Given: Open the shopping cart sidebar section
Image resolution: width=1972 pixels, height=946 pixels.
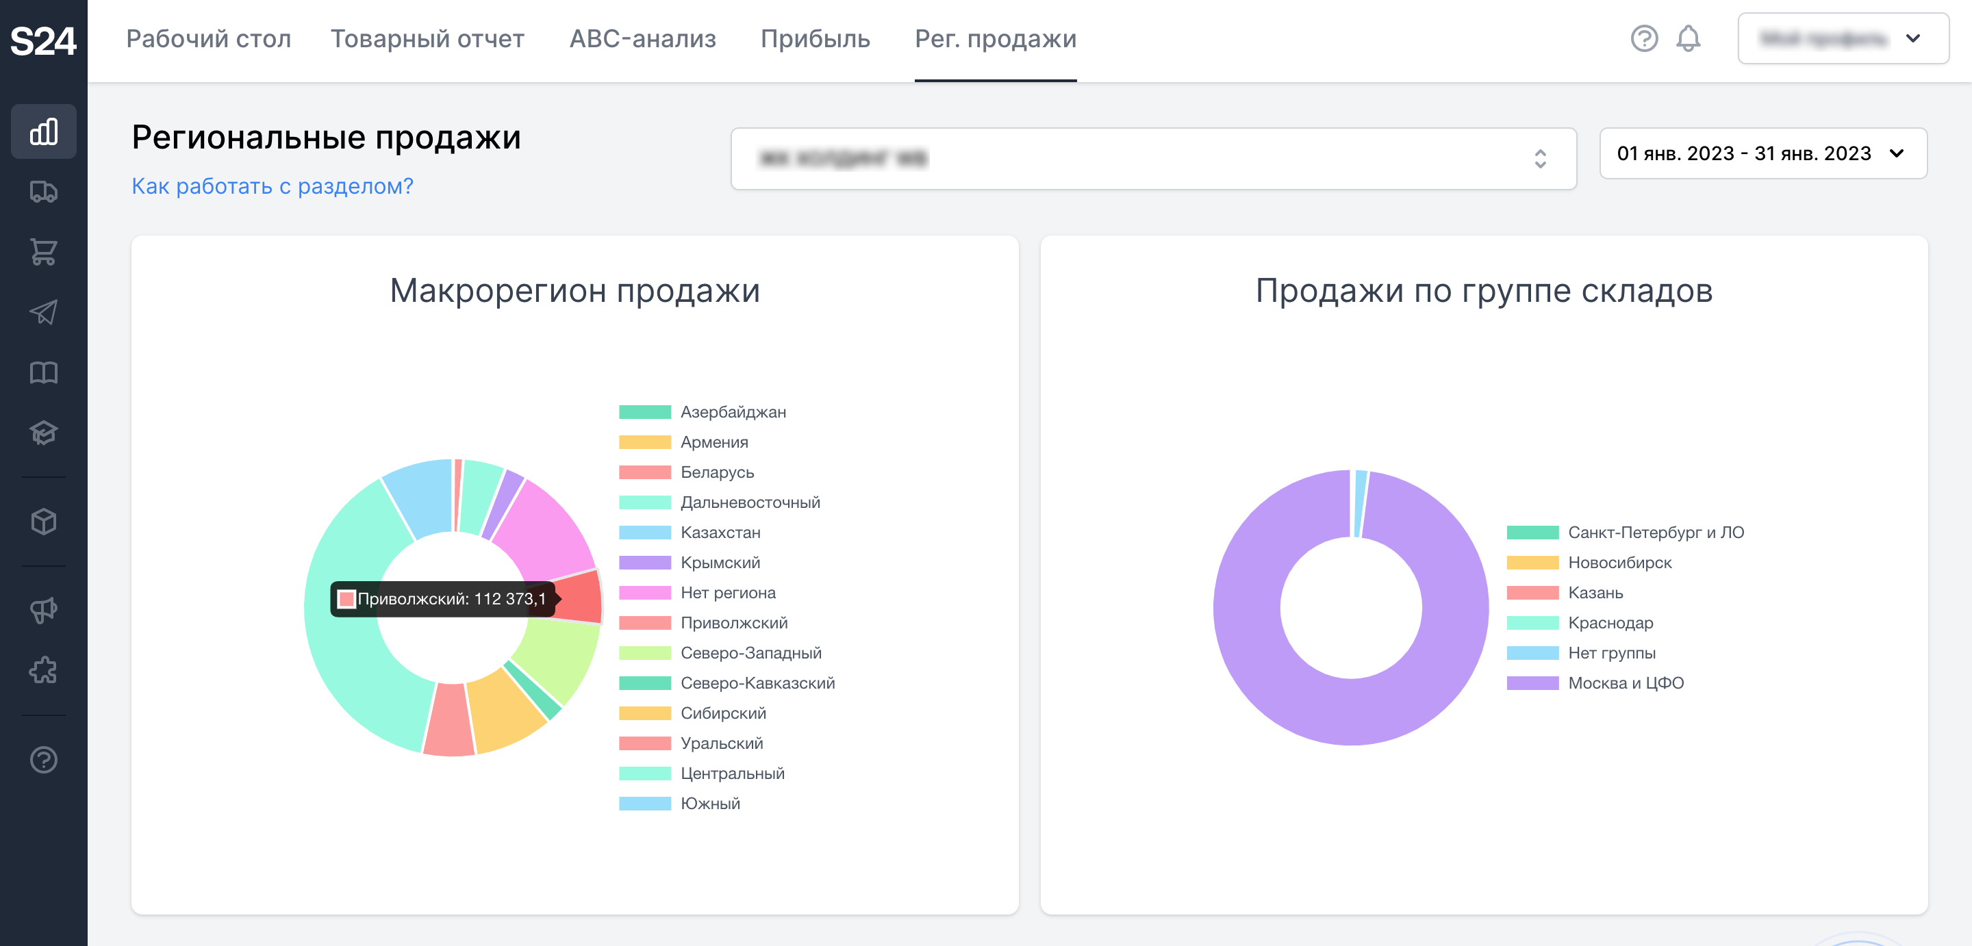Looking at the screenshot, I should coord(44,252).
